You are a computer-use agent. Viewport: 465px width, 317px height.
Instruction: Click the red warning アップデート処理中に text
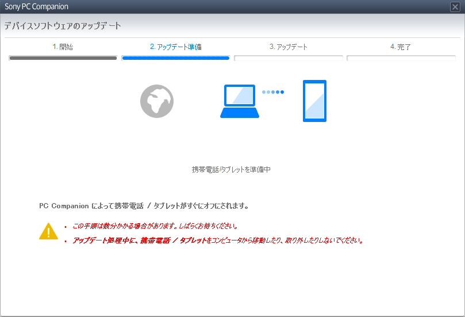point(218,240)
